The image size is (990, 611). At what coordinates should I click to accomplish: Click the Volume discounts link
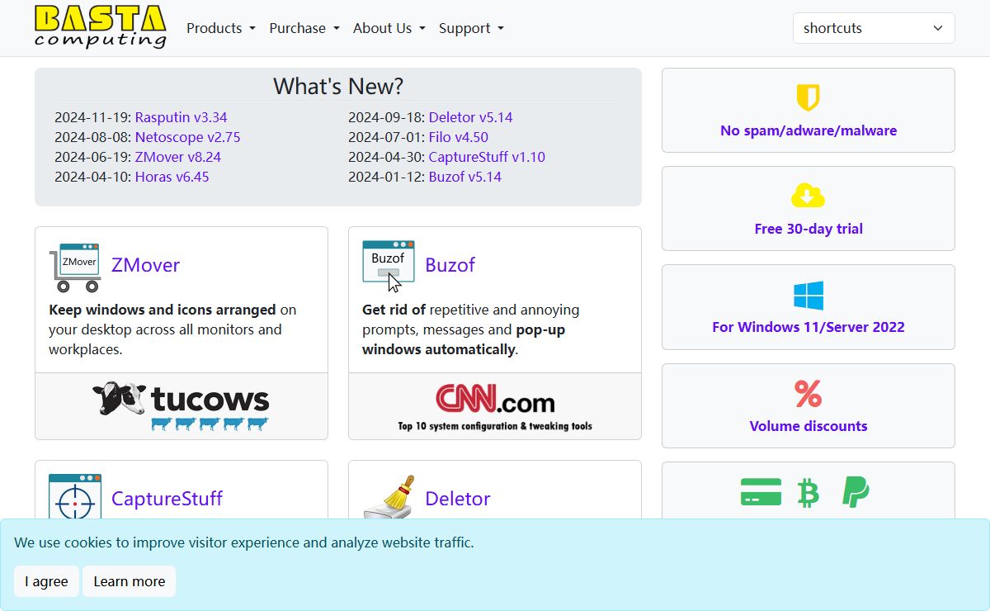(x=808, y=426)
